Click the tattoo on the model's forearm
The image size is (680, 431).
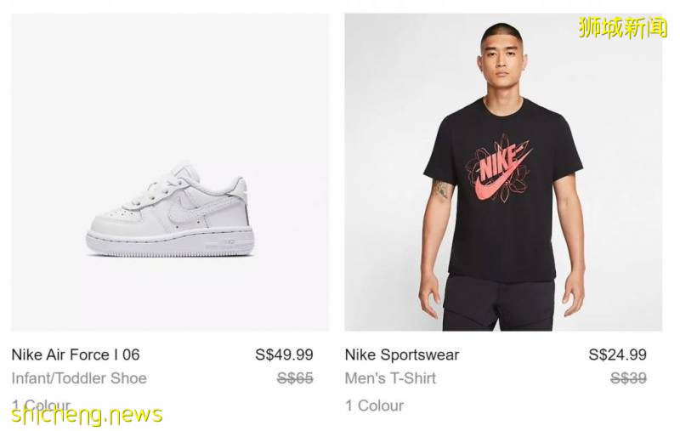point(440,189)
